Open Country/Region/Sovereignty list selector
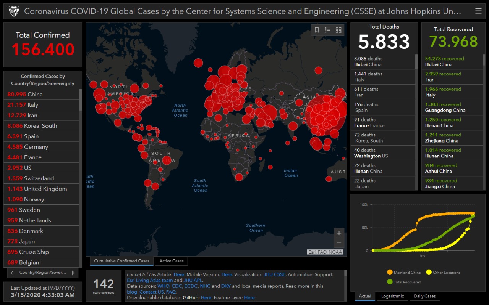Screen dimensions: 489x305 tap(43, 273)
